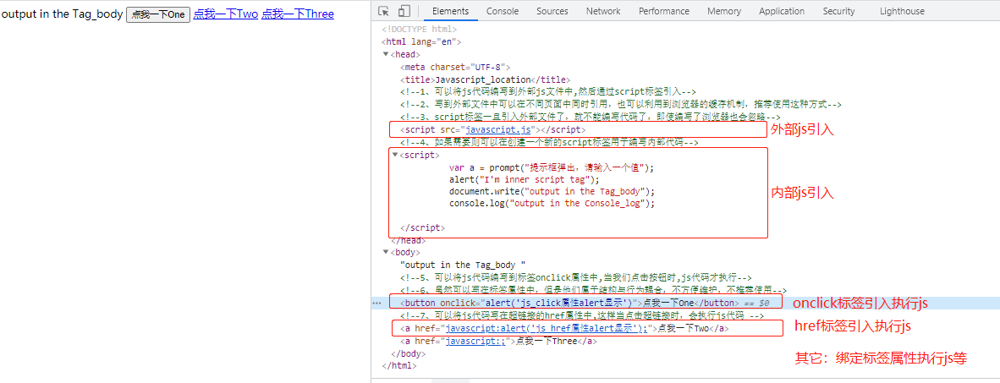Image resolution: width=1000 pixels, height=383 pixels.
Task: Select the comment starting with <!--2
Action: click(x=621, y=105)
